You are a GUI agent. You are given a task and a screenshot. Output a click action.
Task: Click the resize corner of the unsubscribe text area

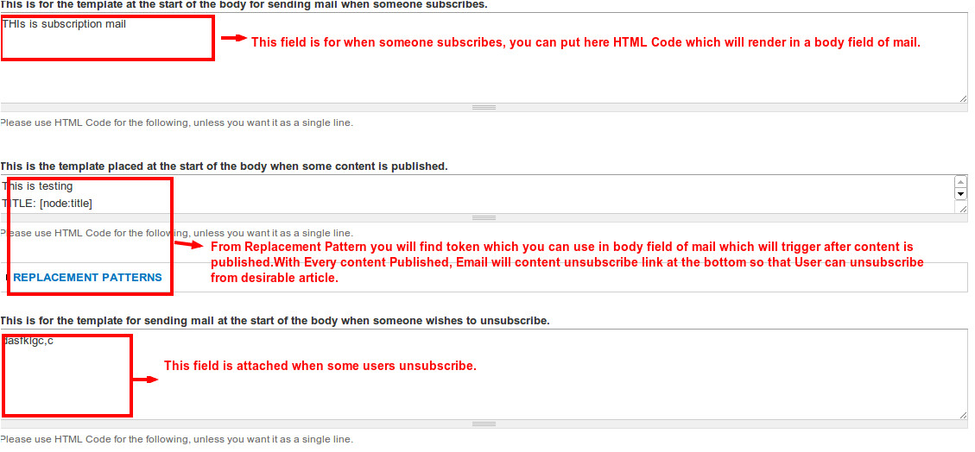pos(962,414)
